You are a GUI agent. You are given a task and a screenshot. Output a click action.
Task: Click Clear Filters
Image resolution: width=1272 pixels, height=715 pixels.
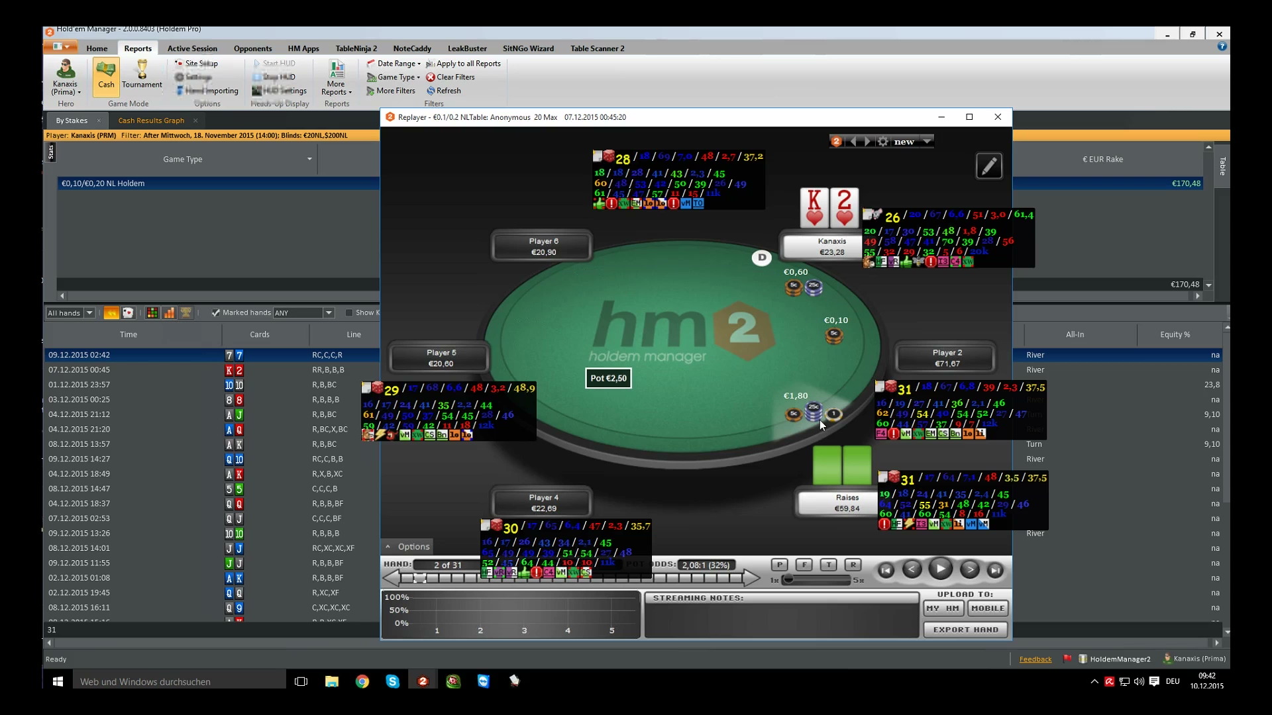click(x=450, y=77)
